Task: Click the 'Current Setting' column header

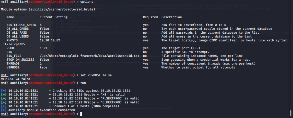Action: click(54, 17)
